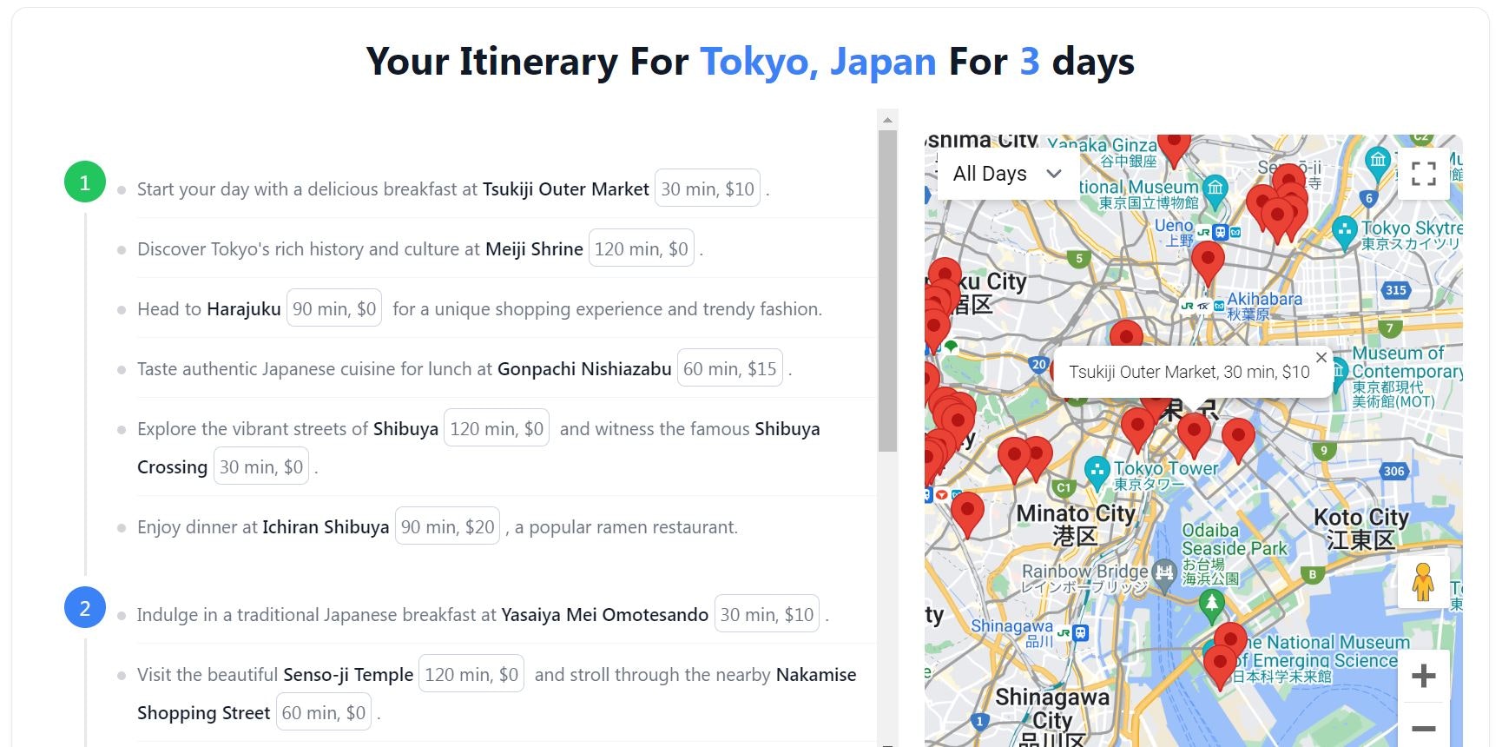The width and height of the screenshot is (1502, 747).
Task: Click the '120 min, $0' tag for Meiji Shrine
Action: click(641, 248)
